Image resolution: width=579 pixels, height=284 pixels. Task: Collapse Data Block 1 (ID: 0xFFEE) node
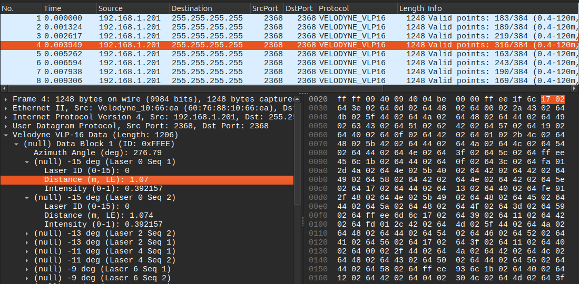16,144
